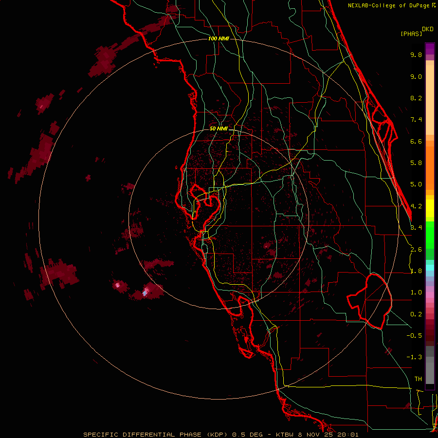Screen dimensions: 438x438
Task: Click the -0.5 scale value
Action: (x=414, y=336)
